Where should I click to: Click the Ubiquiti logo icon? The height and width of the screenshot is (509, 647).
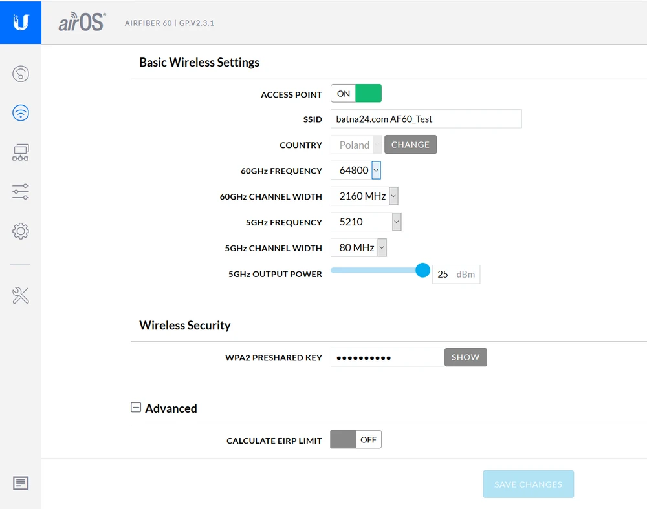point(21,23)
